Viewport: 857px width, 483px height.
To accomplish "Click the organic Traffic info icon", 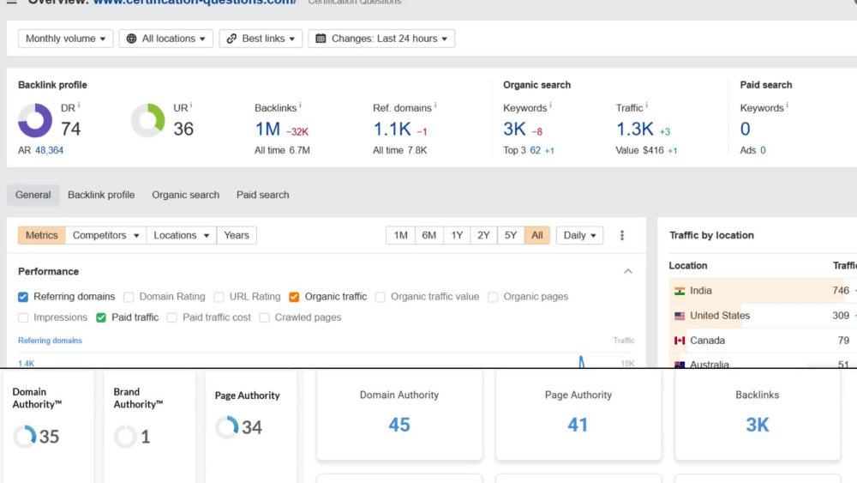I will pyautogui.click(x=646, y=105).
